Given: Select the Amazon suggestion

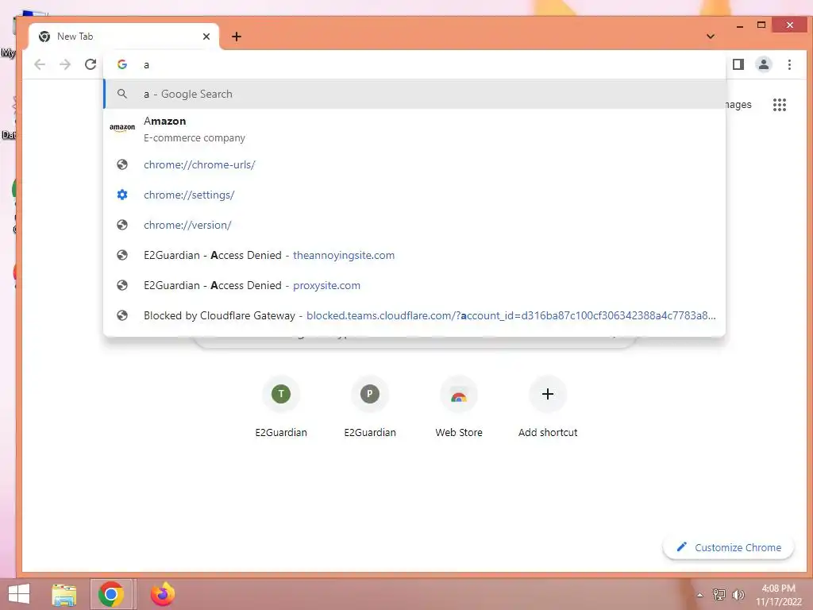Looking at the screenshot, I should coord(414,129).
